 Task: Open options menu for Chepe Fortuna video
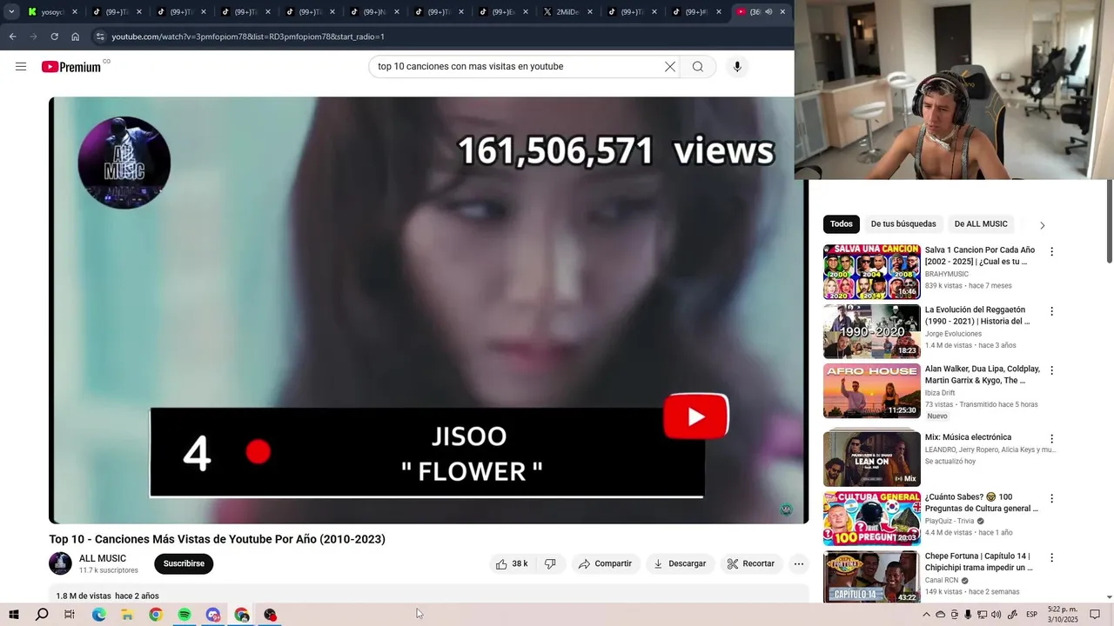point(1051,557)
